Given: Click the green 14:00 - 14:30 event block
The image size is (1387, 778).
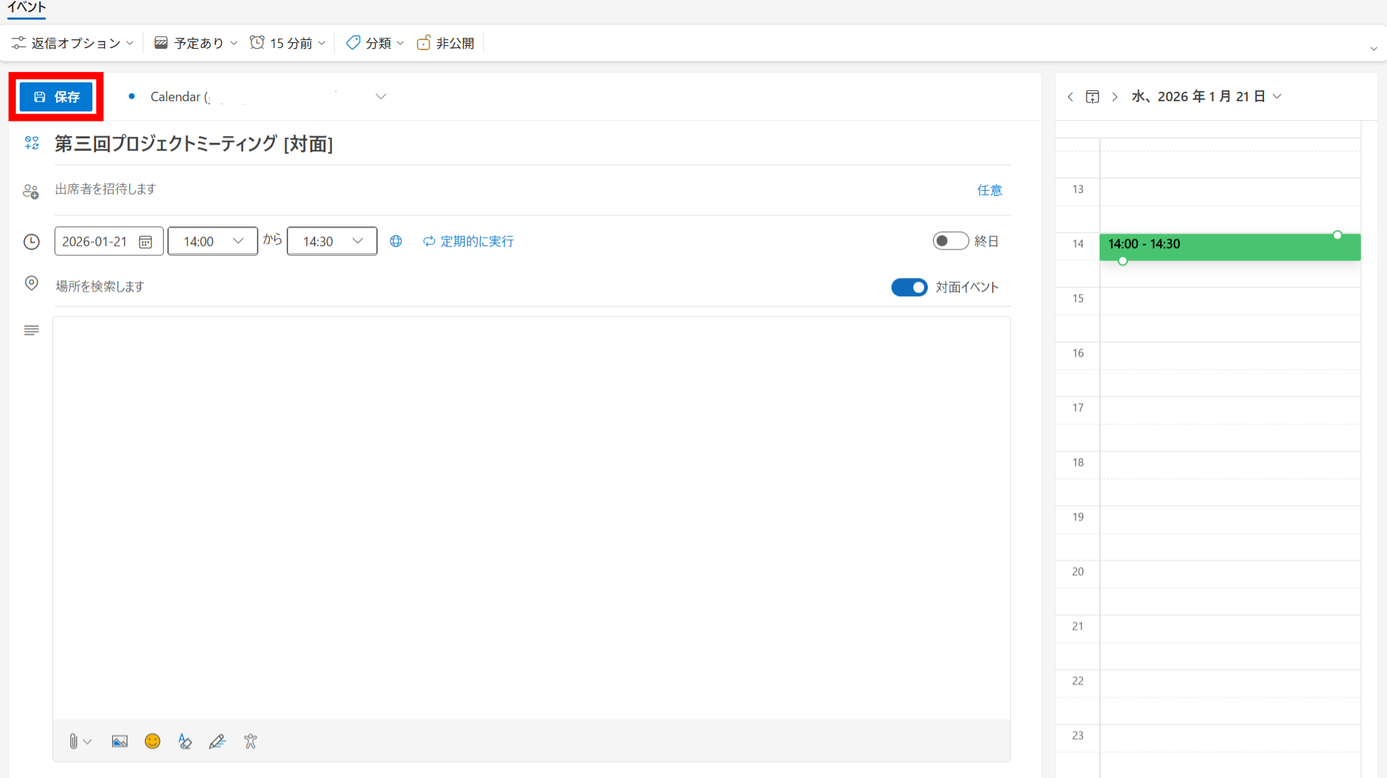Looking at the screenshot, I should point(1230,247).
